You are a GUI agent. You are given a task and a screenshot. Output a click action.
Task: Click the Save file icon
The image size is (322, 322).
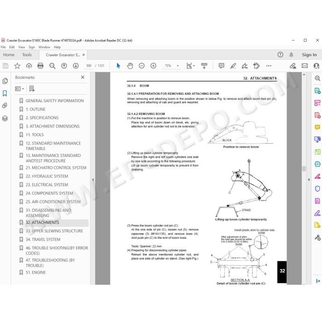[x=6, y=66]
